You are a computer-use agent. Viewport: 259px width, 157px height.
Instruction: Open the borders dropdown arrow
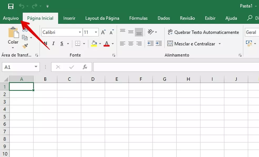click(84, 43)
